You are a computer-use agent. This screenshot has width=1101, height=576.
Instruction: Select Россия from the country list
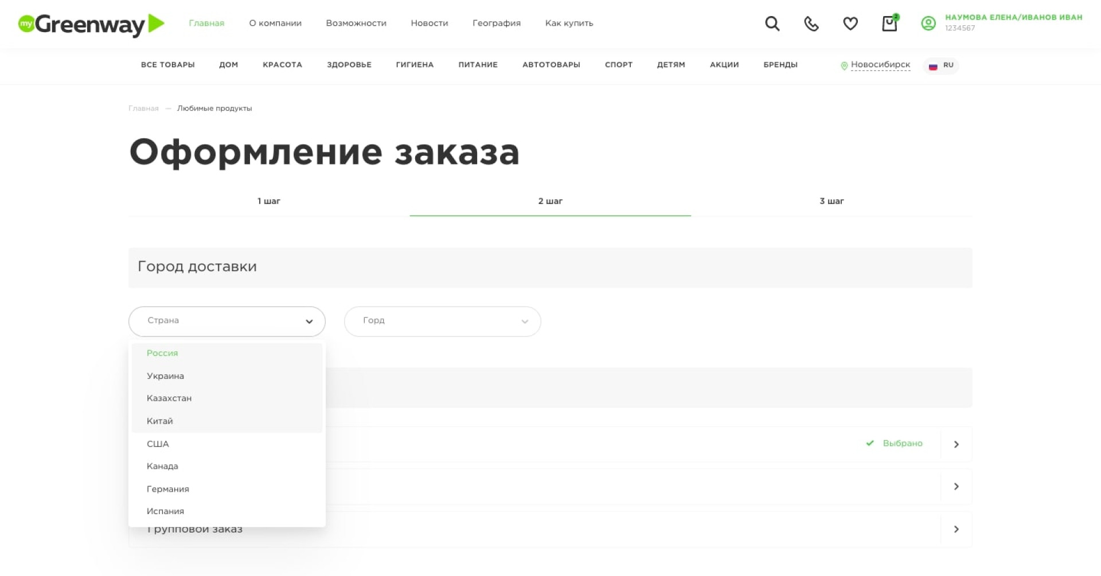[162, 353]
